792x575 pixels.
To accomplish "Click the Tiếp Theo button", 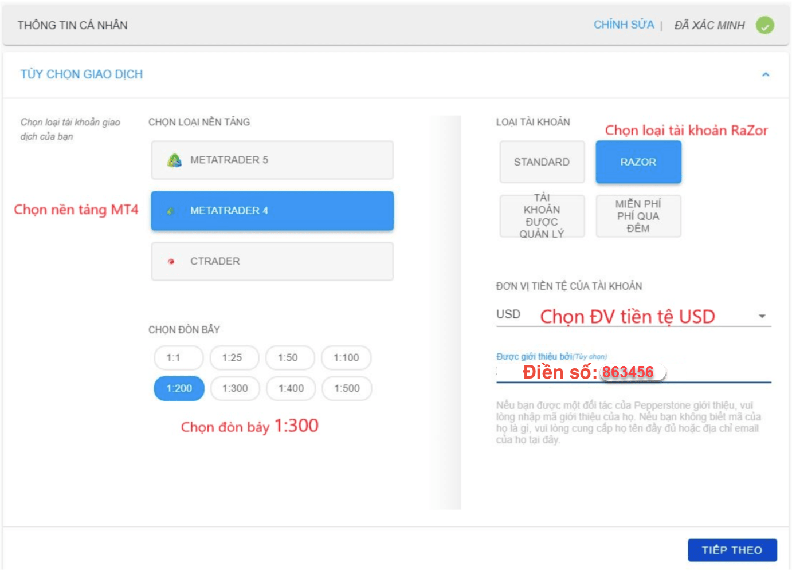I will pyautogui.click(x=732, y=550).
